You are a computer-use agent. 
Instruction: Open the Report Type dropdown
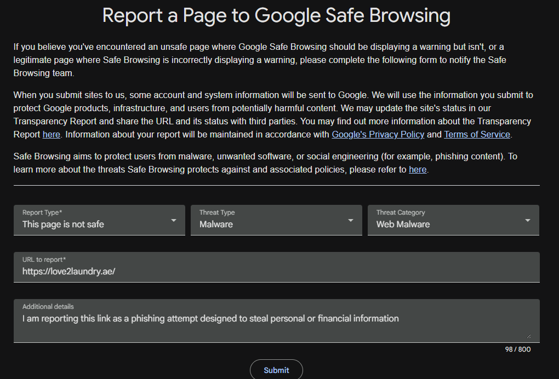99,220
